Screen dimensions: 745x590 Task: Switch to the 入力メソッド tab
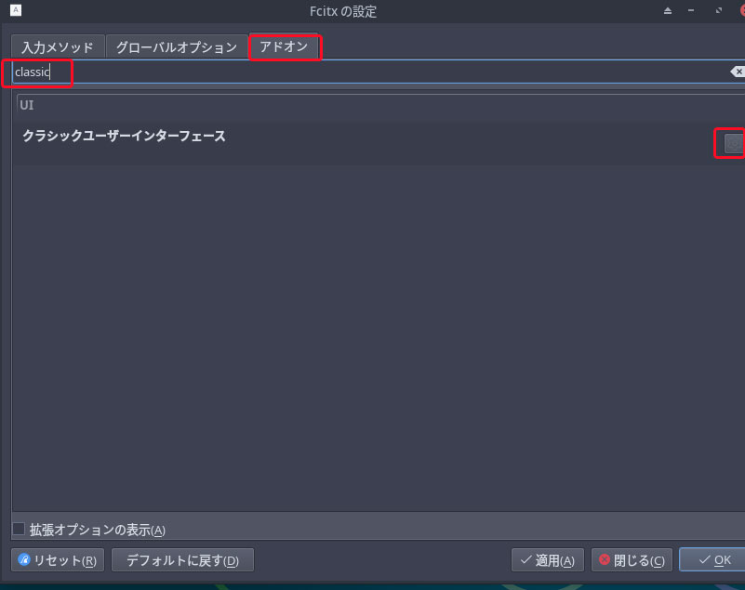58,47
